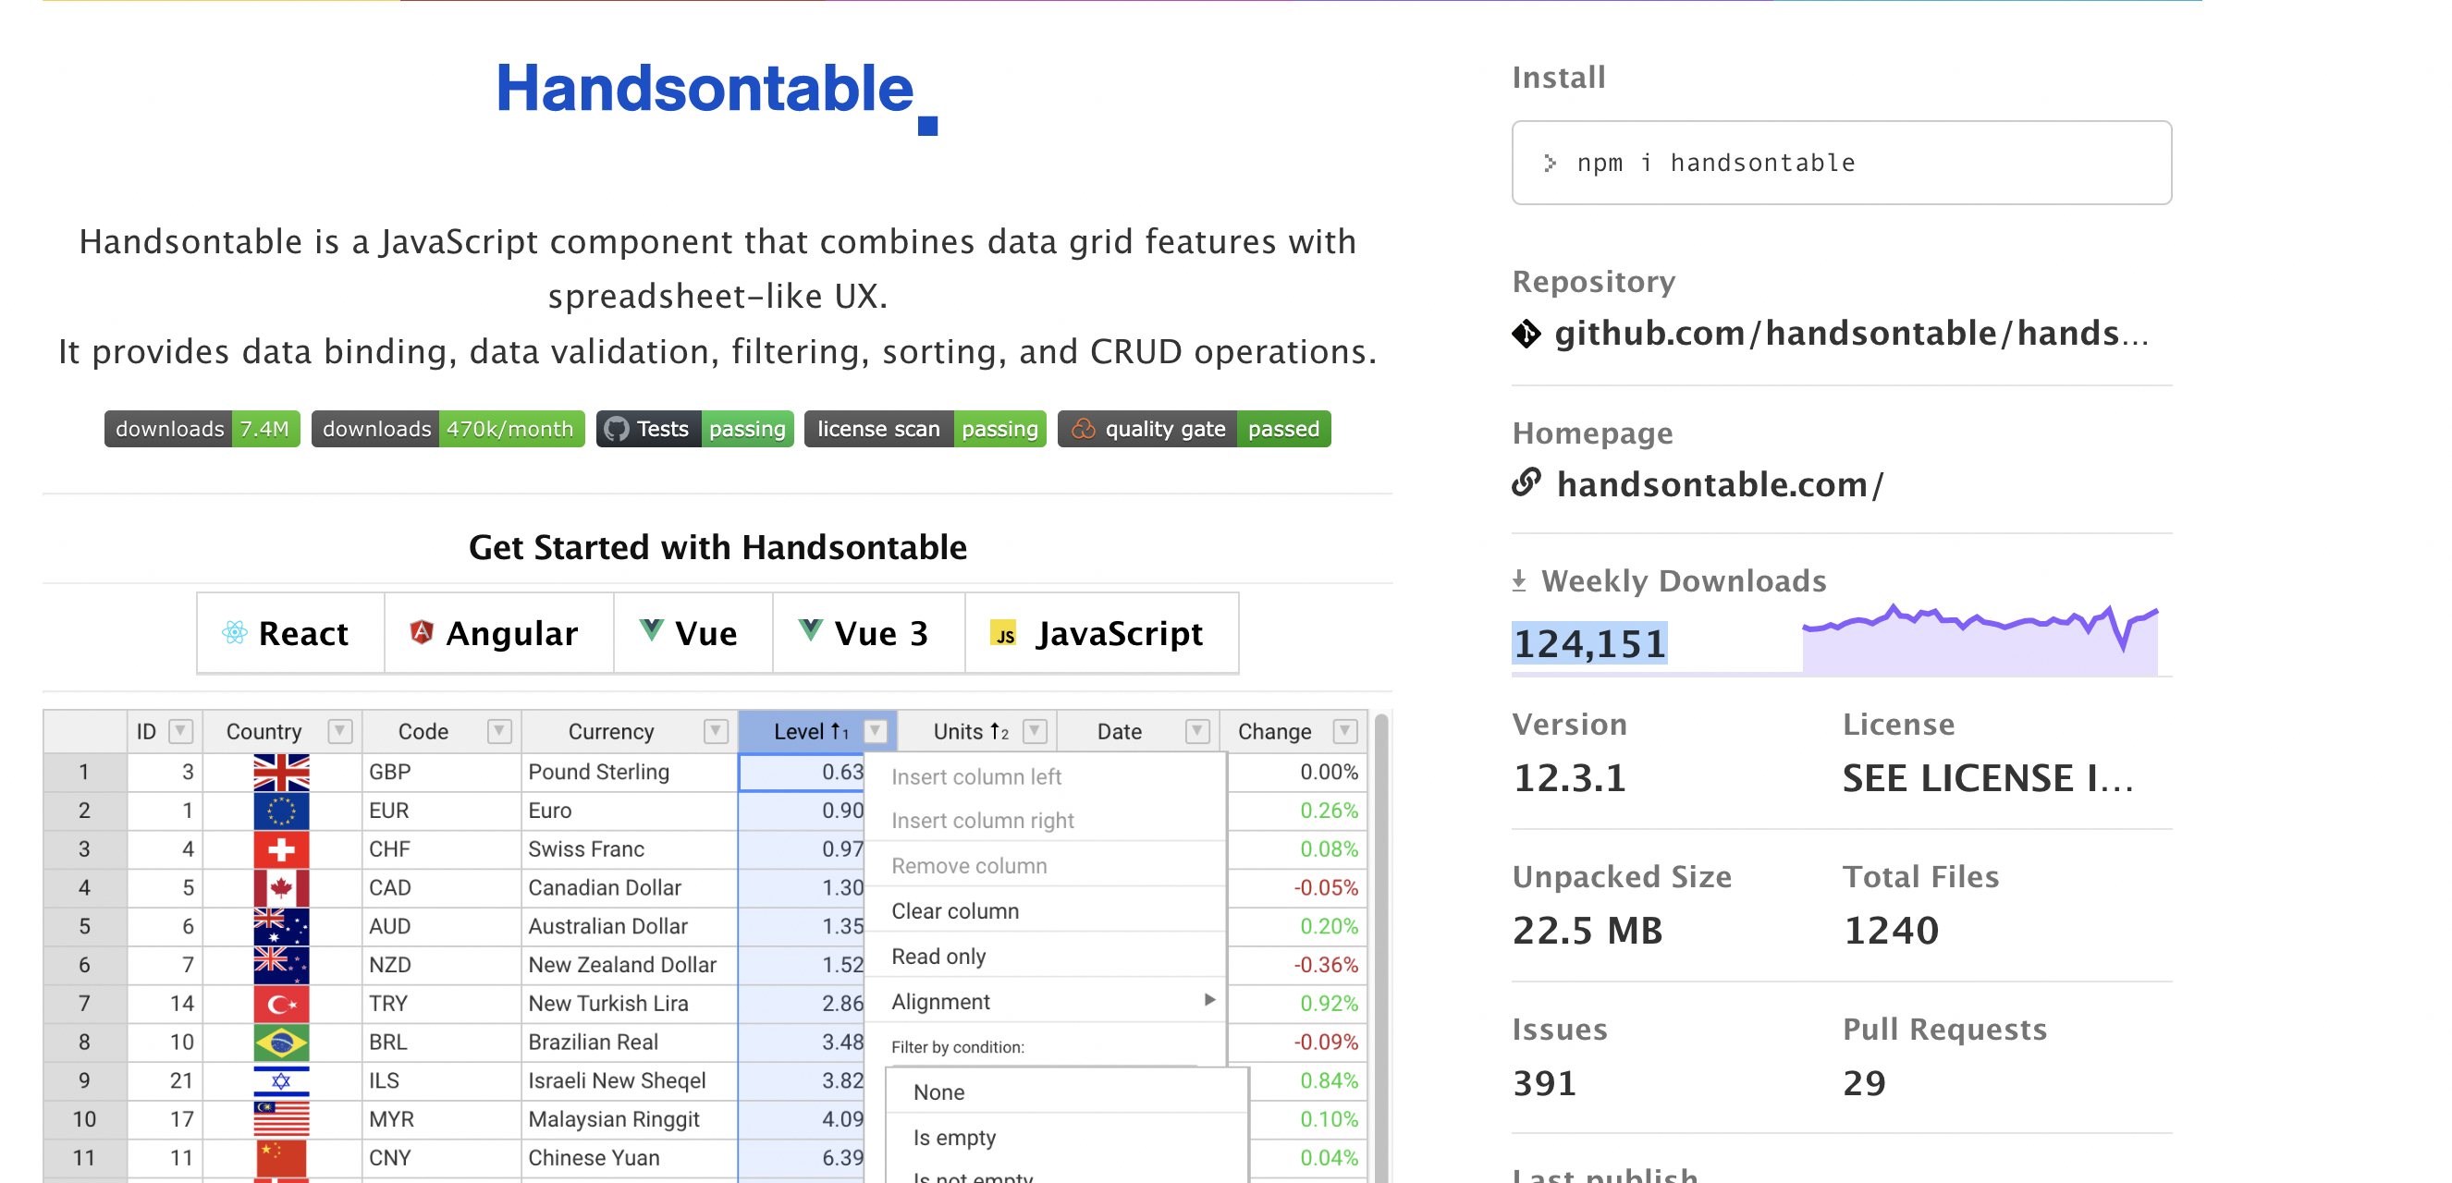Toggle the Level column dropdown menu button

(x=875, y=731)
